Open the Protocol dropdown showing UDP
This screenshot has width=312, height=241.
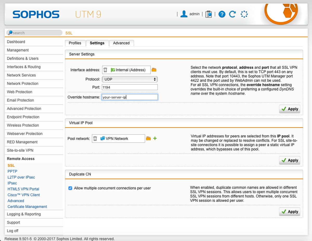tap(130, 79)
